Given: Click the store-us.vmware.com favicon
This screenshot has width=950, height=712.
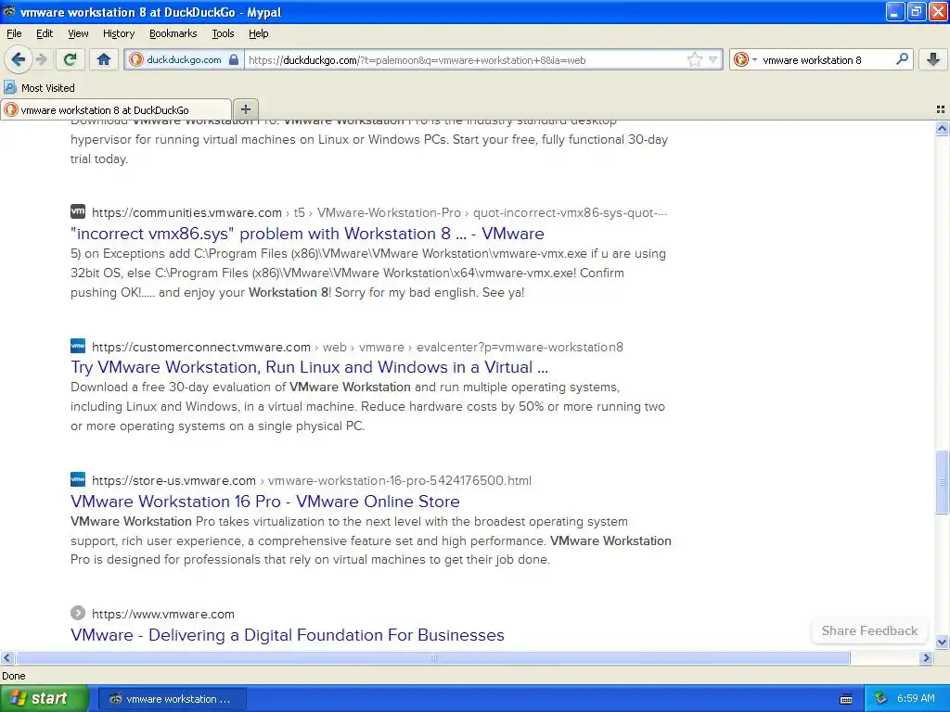Looking at the screenshot, I should [x=78, y=479].
